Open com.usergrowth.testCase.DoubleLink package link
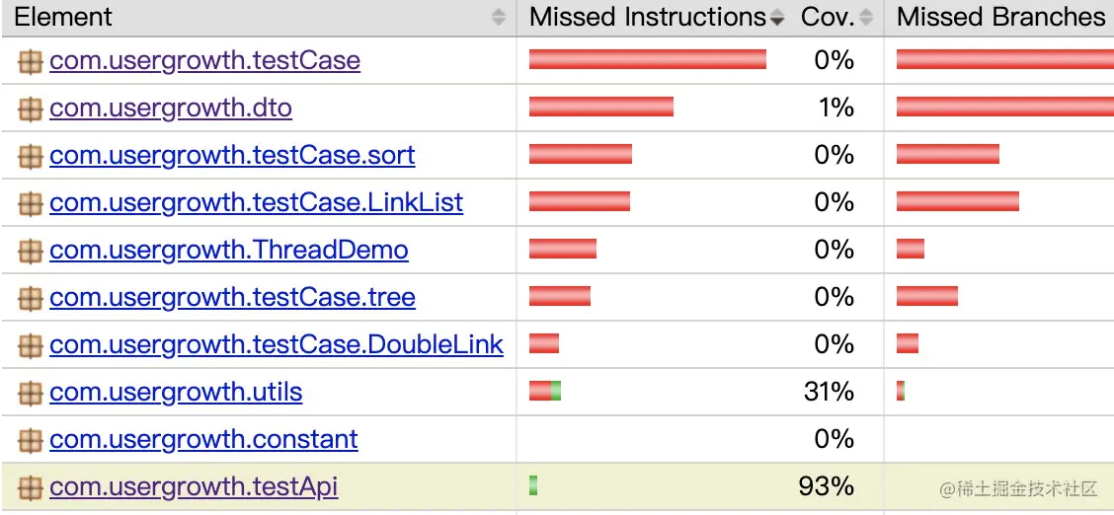Image resolution: width=1114 pixels, height=515 pixels. pos(277,344)
